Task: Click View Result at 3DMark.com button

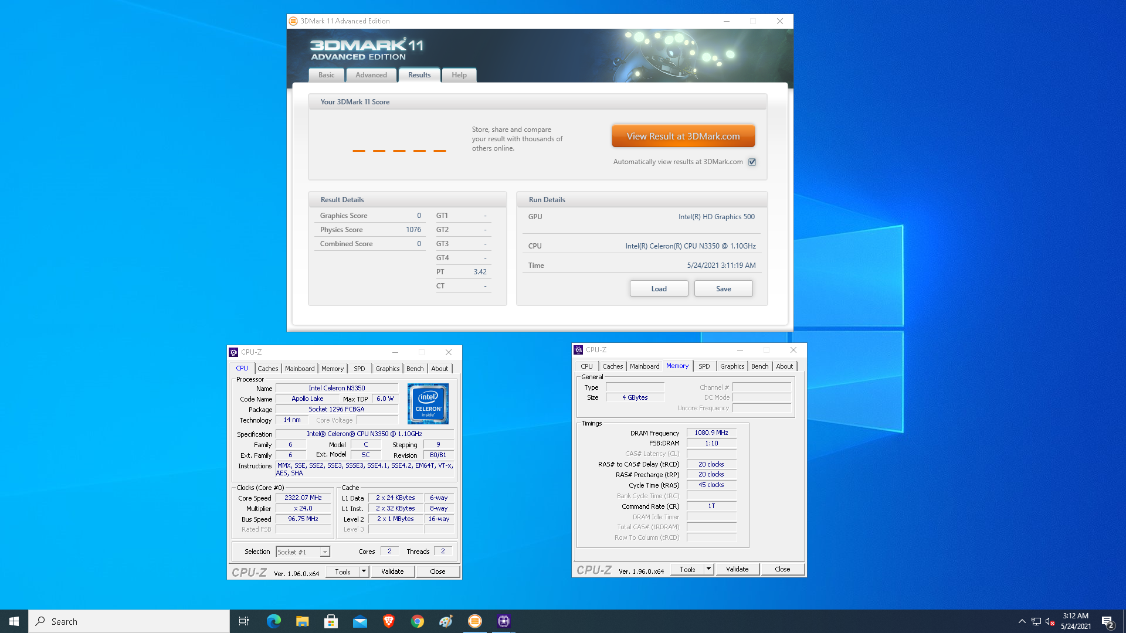Action: click(683, 136)
